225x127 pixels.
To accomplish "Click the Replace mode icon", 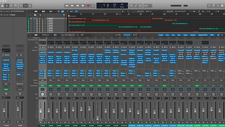I will pos(131,6).
